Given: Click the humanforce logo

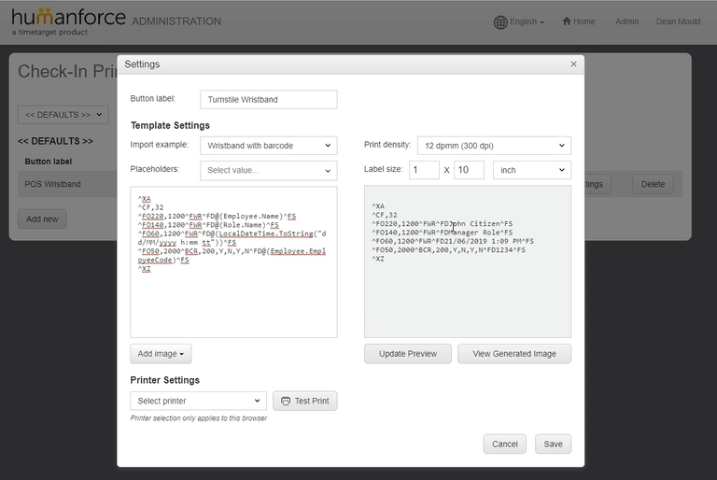Looking at the screenshot, I should [x=68, y=21].
